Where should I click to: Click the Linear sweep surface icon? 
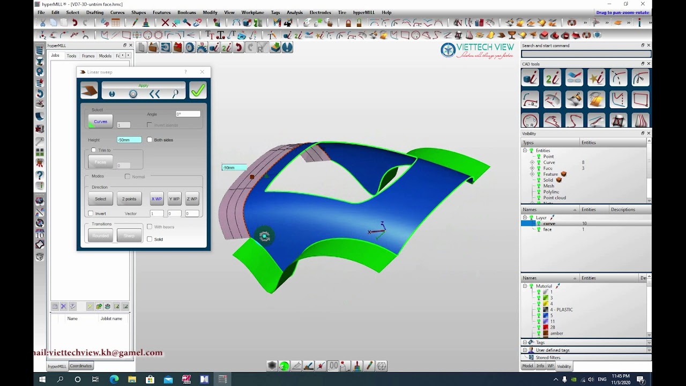pyautogui.click(x=89, y=91)
